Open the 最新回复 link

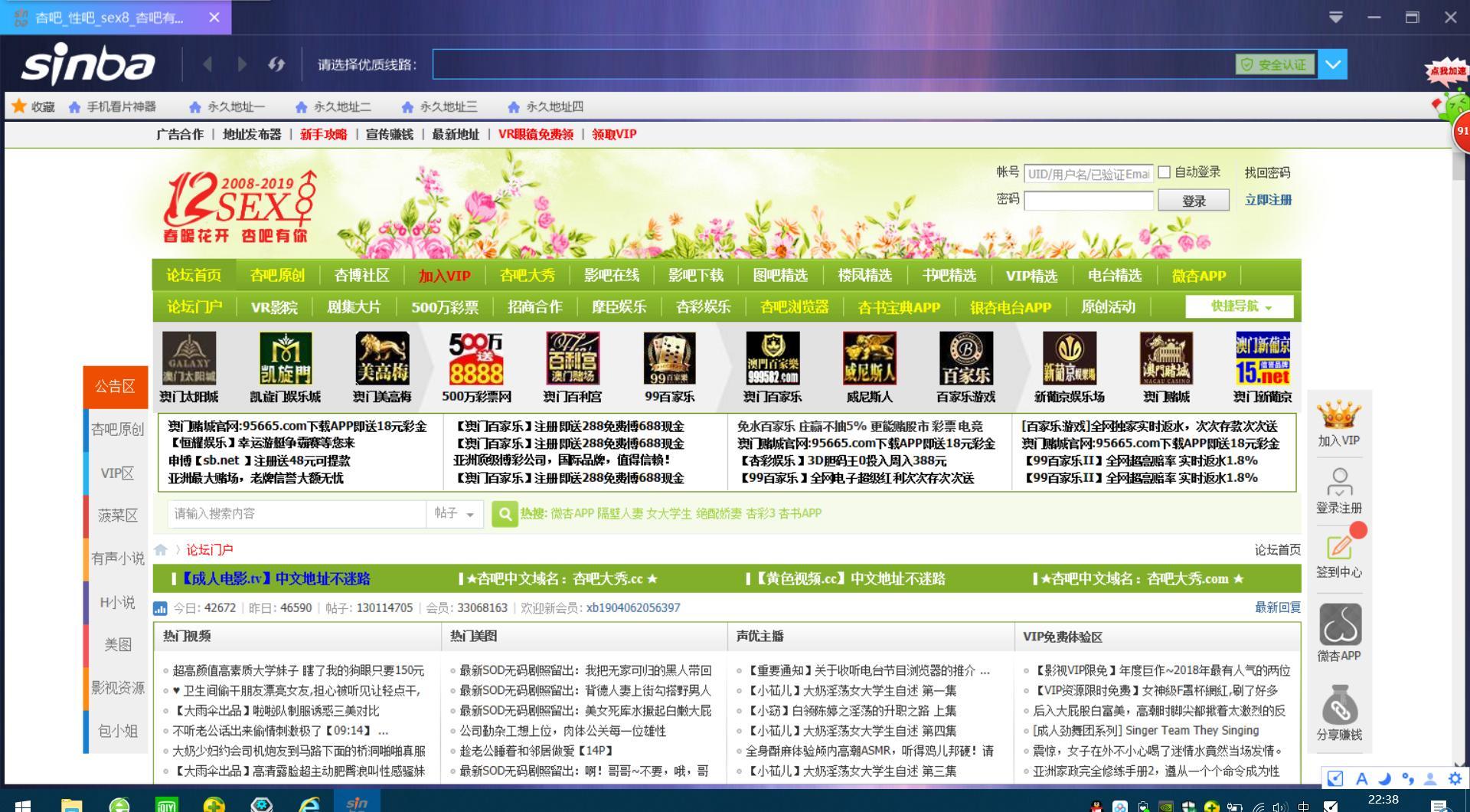click(x=1277, y=607)
